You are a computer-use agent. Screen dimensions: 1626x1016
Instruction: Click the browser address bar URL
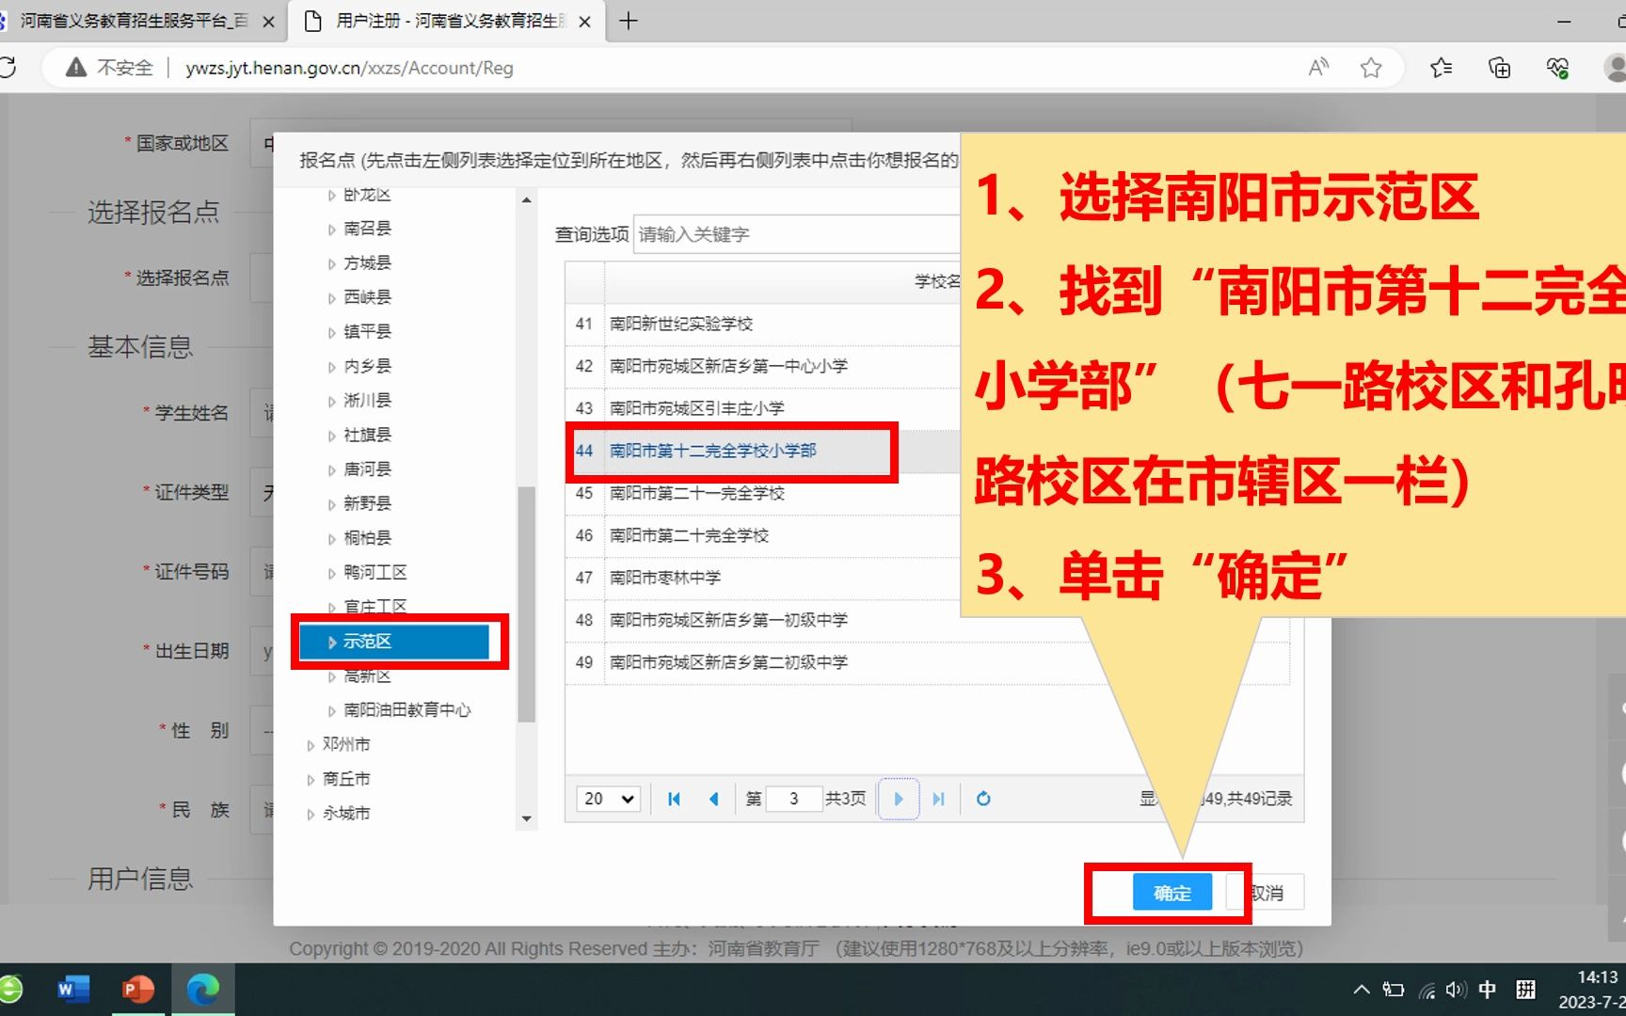pyautogui.click(x=349, y=68)
